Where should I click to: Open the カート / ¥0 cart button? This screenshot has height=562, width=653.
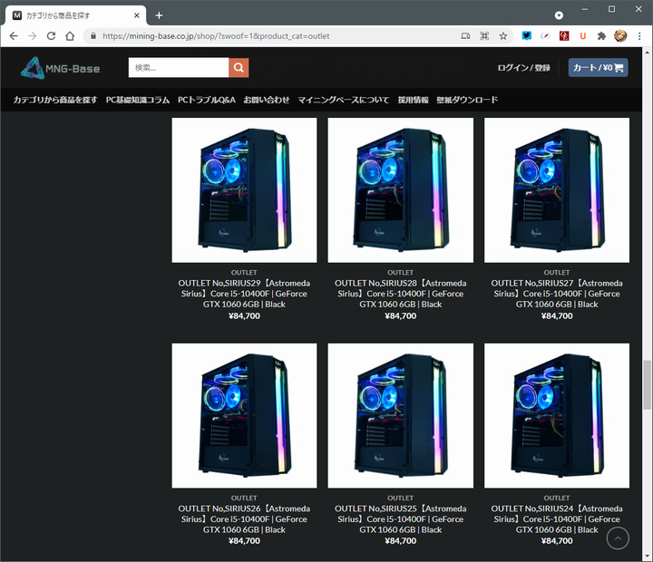pyautogui.click(x=598, y=67)
